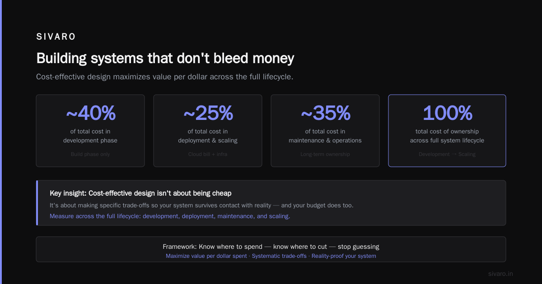Viewport: 542px width, 284px height.
Task: Click the Framework statement line
Action: (x=271, y=247)
